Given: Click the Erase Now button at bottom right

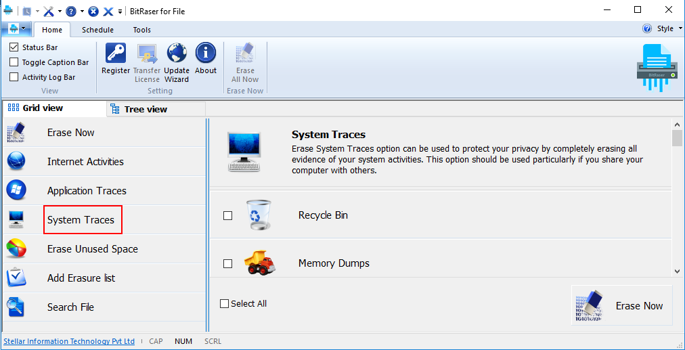Looking at the screenshot, I should 621,305.
